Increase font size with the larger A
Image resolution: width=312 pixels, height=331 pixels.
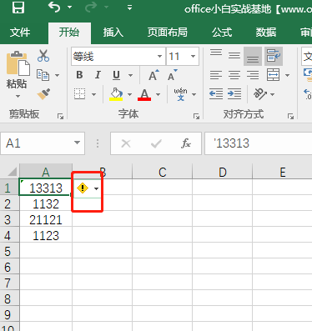[153, 75]
